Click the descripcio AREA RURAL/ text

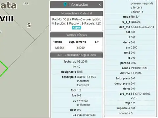coord(87,77)
